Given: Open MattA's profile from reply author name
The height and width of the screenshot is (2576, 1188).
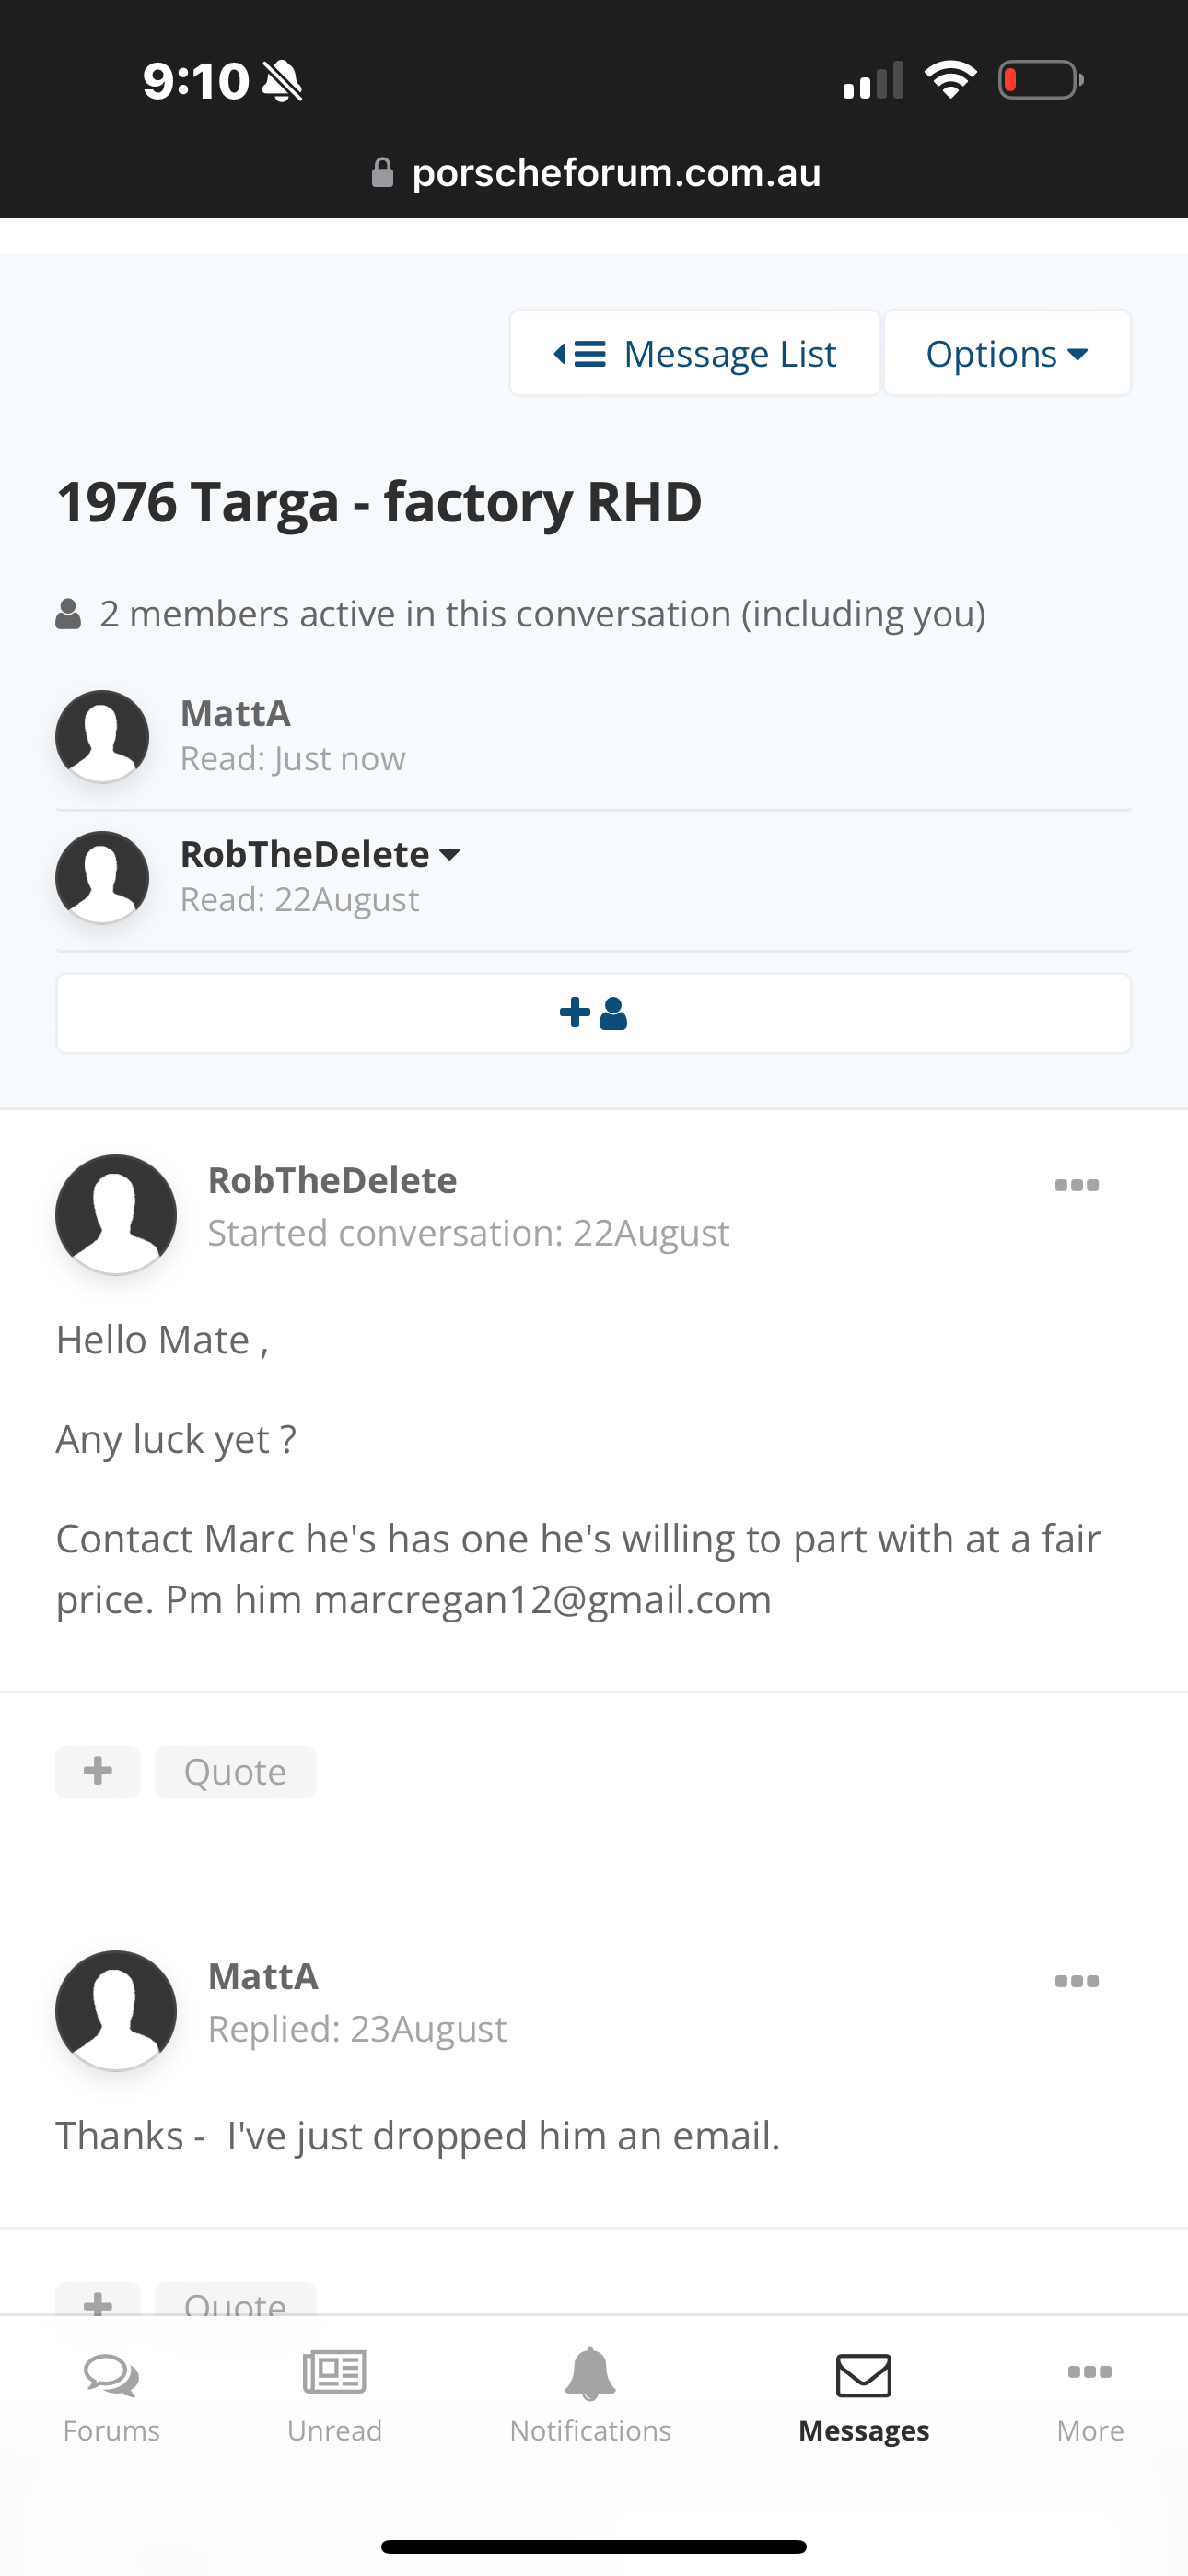Looking at the screenshot, I should (x=263, y=1976).
